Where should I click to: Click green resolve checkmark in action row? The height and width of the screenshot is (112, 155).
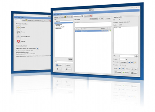coord(110,31)
